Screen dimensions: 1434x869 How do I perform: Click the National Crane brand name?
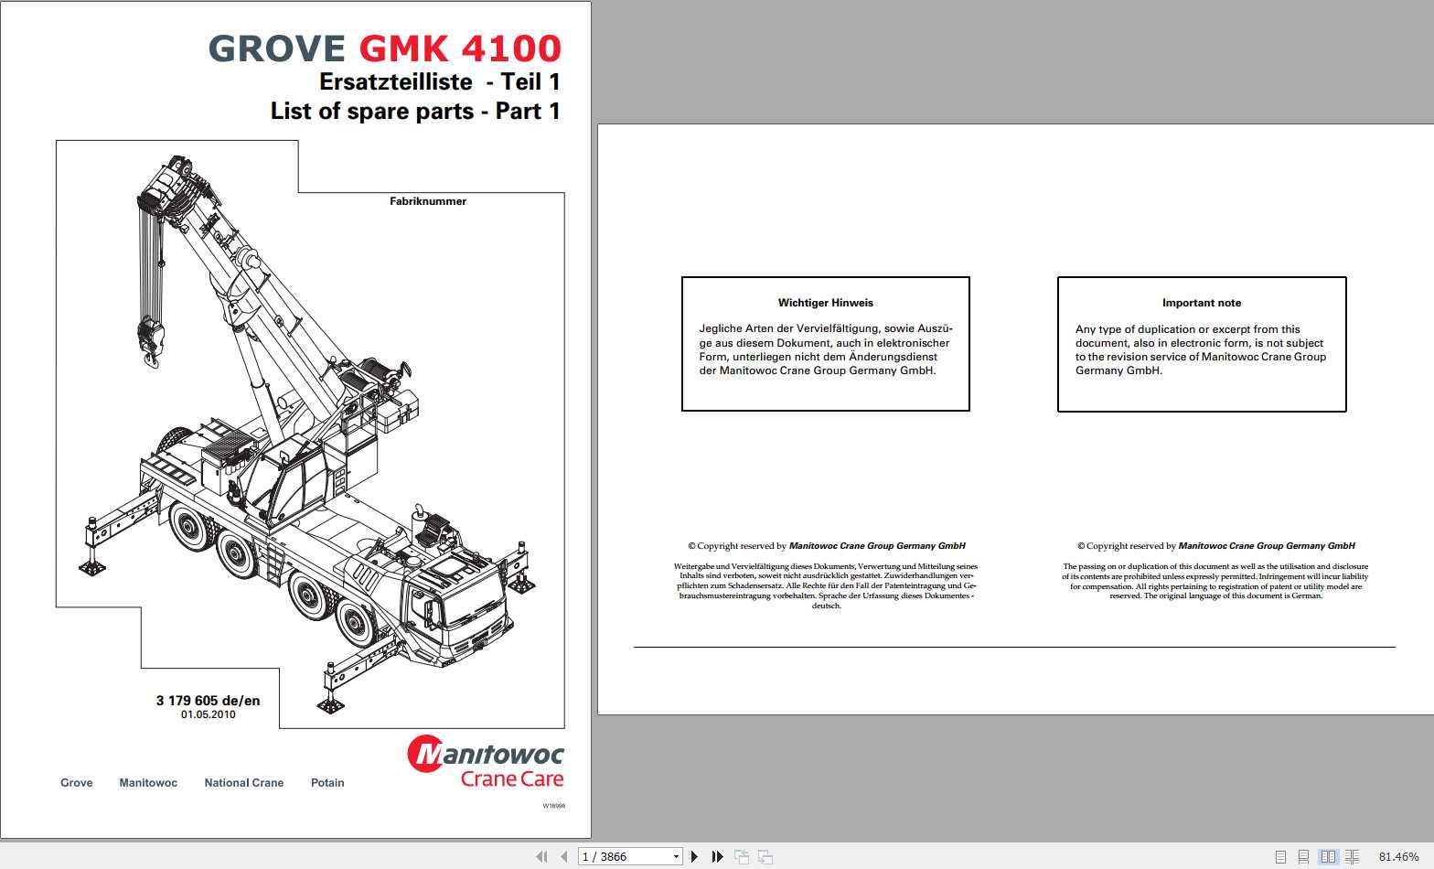(244, 783)
